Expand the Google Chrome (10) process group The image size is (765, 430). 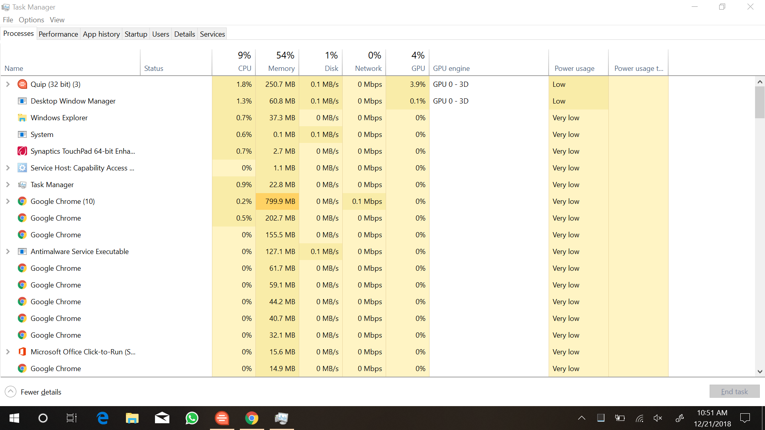[x=8, y=201]
